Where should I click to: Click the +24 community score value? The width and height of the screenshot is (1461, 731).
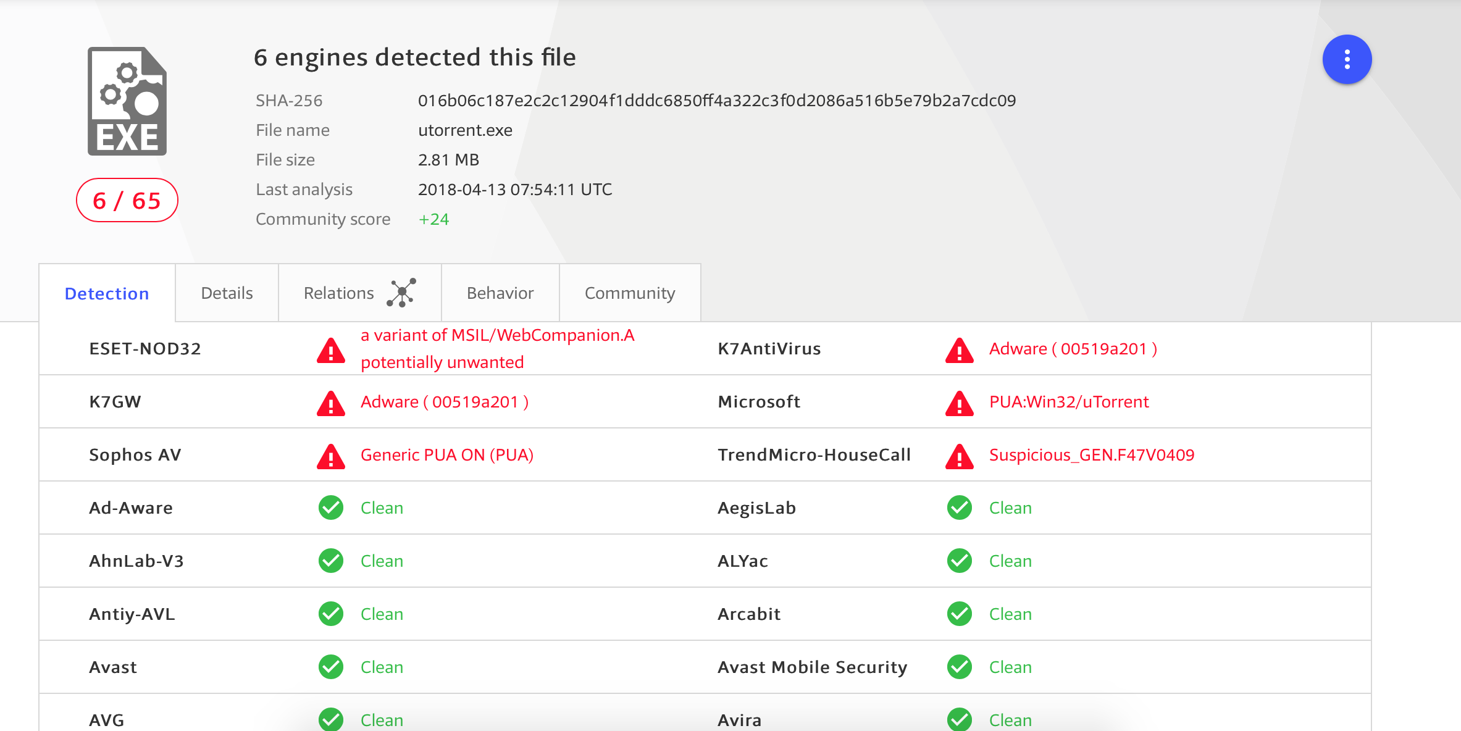pos(433,219)
